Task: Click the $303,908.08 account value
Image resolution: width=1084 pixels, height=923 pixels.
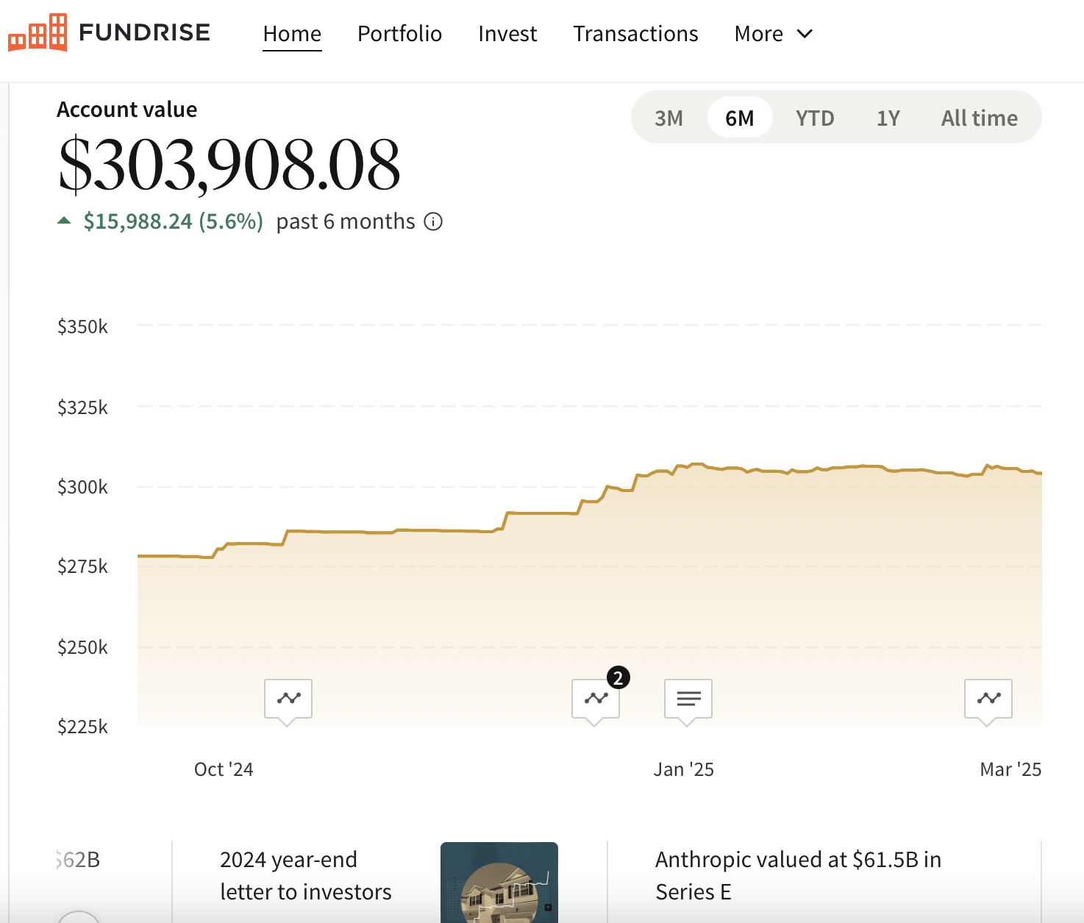Action: tap(229, 165)
